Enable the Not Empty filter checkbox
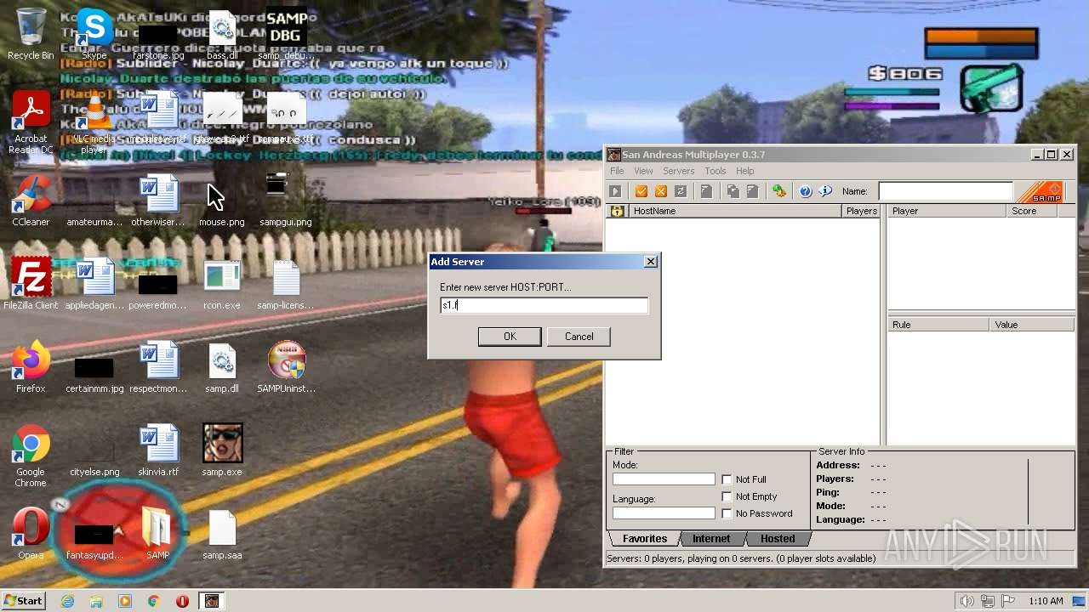This screenshot has height=612, width=1089. point(727,496)
